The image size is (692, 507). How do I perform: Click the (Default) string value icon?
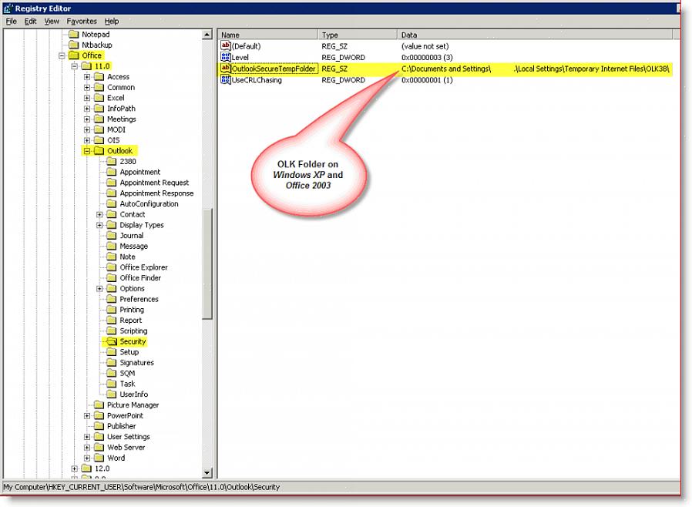pos(226,46)
